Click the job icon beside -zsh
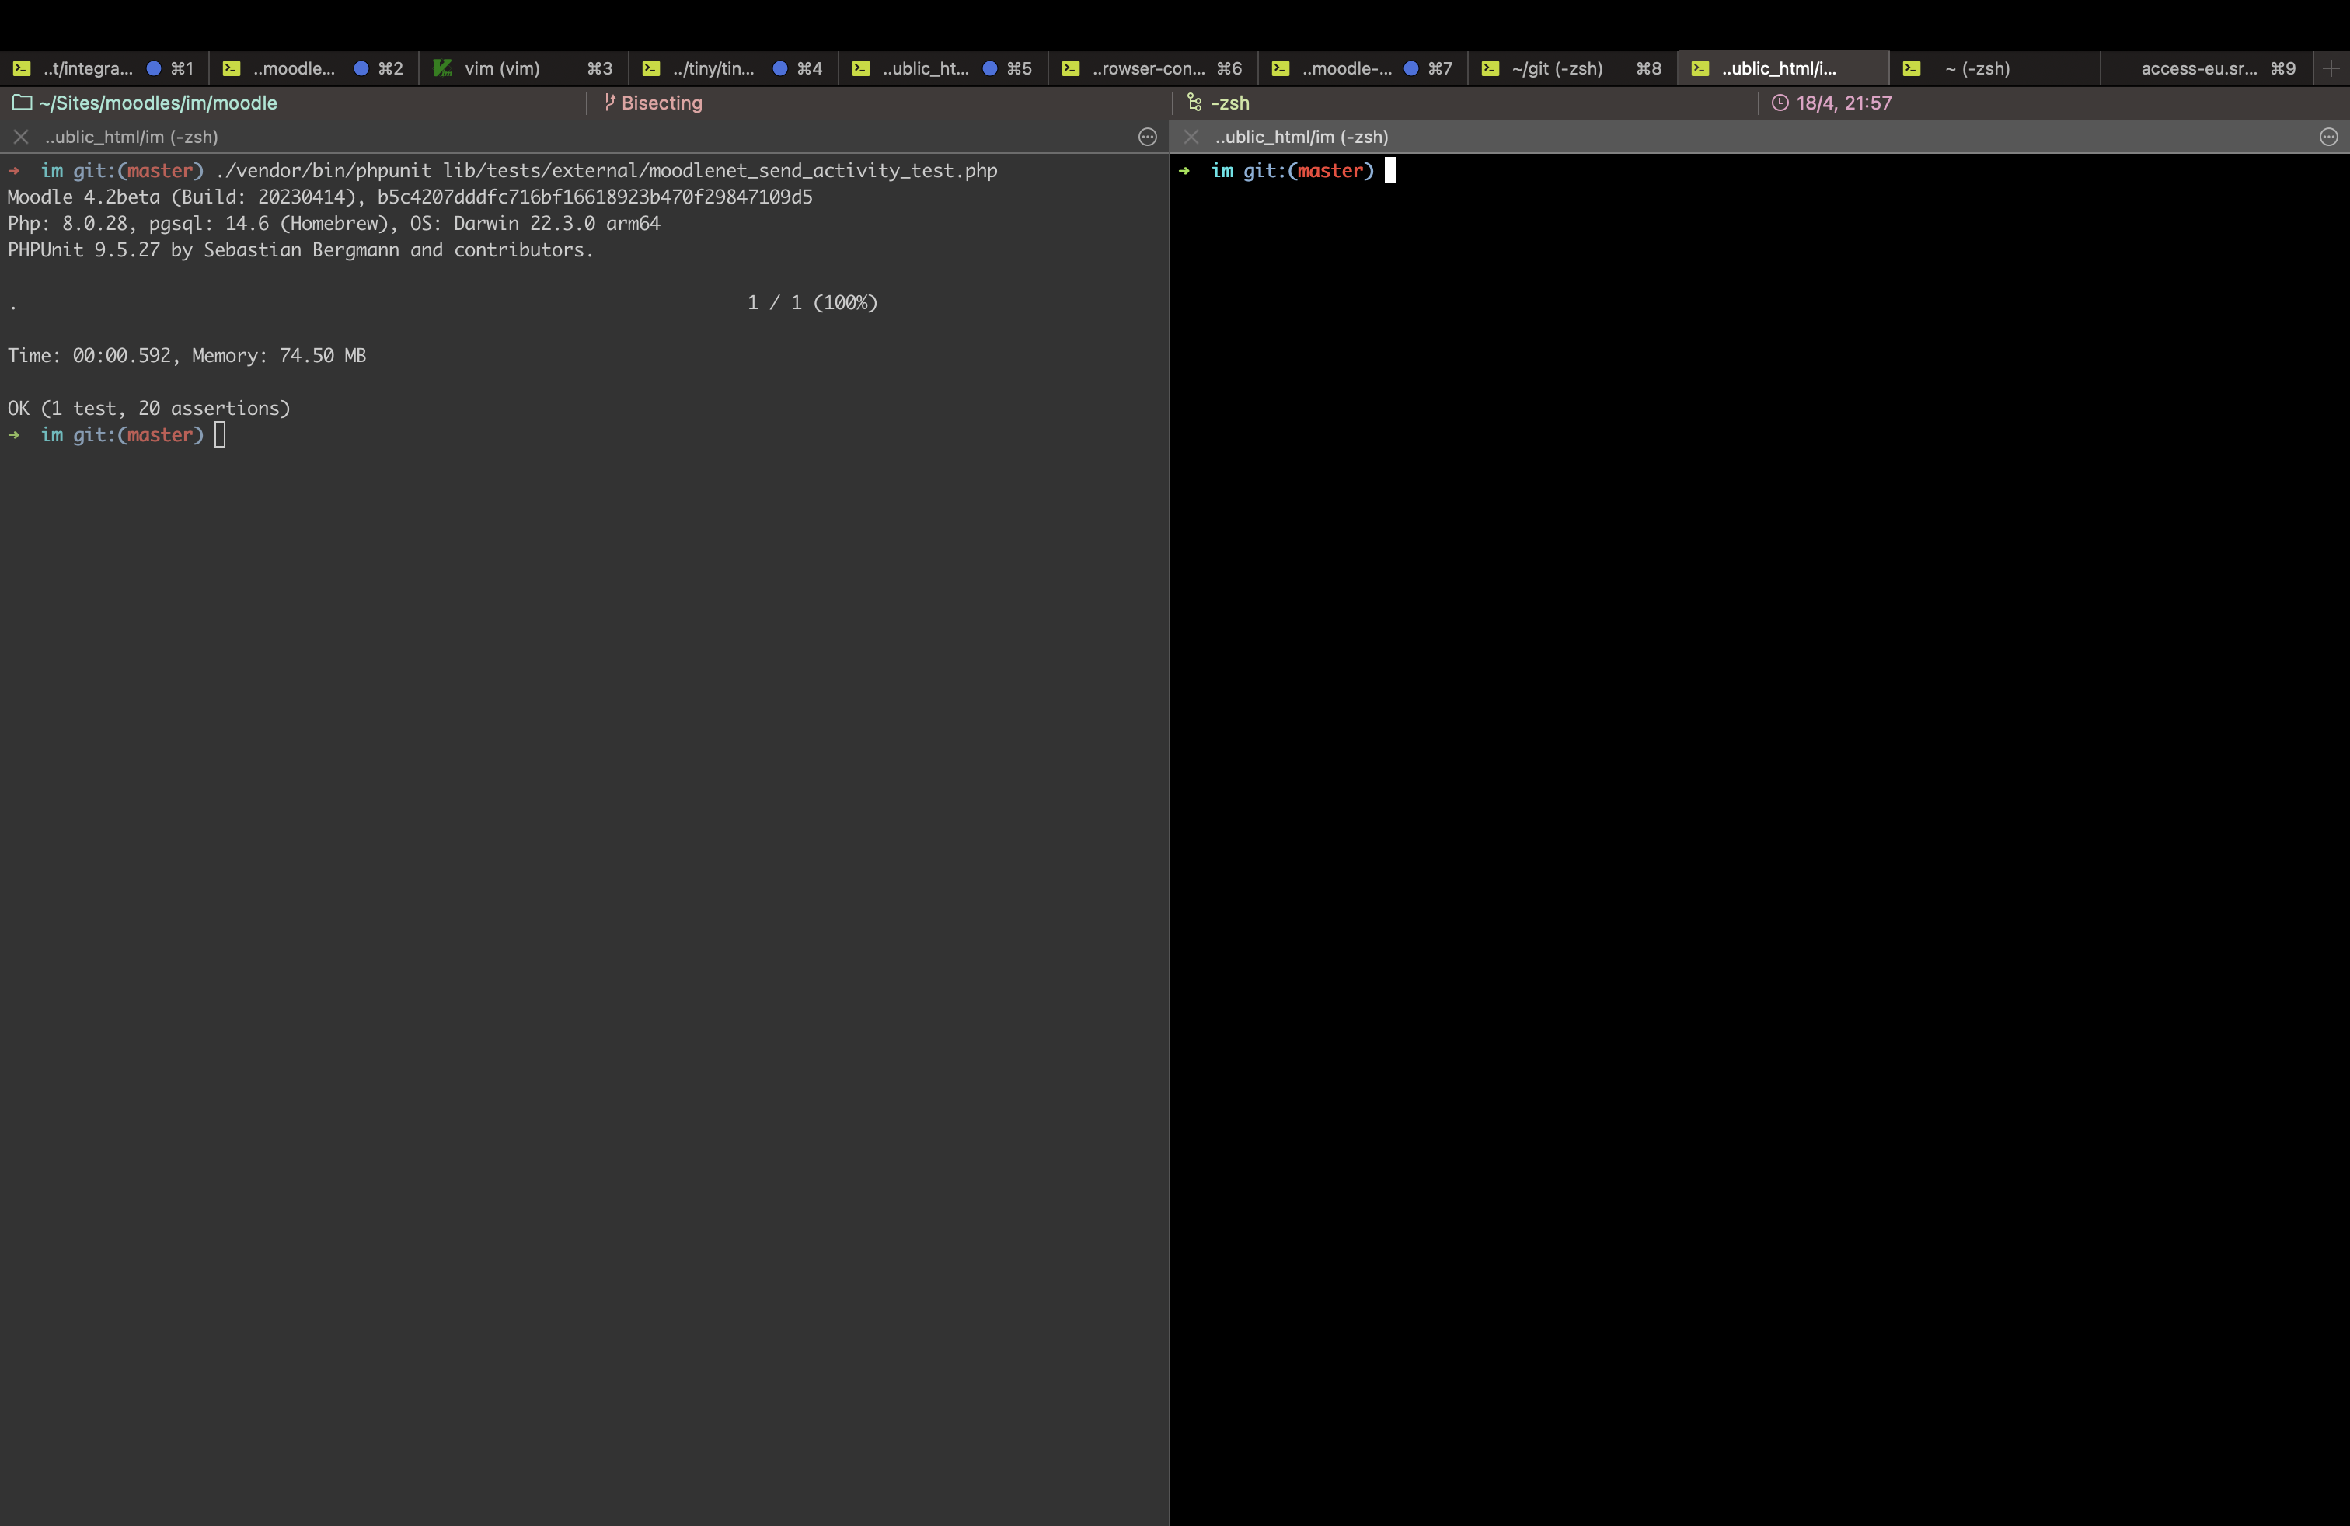This screenshot has height=1526, width=2350. (x=1194, y=103)
